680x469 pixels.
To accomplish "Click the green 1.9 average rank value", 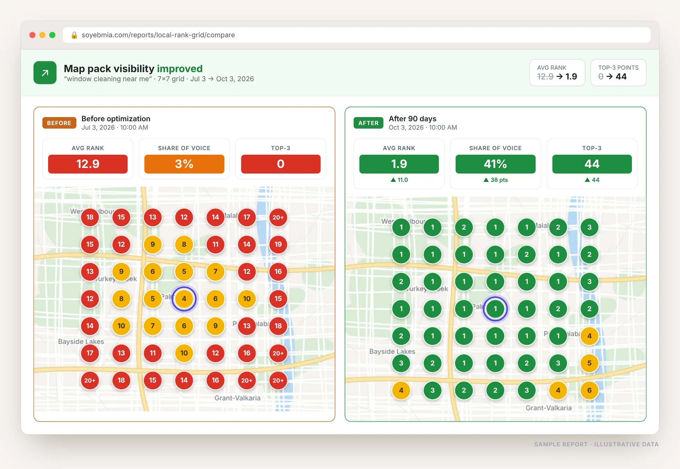I will point(399,164).
